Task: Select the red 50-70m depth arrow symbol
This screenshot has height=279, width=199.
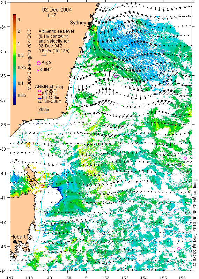Action: [40, 95]
